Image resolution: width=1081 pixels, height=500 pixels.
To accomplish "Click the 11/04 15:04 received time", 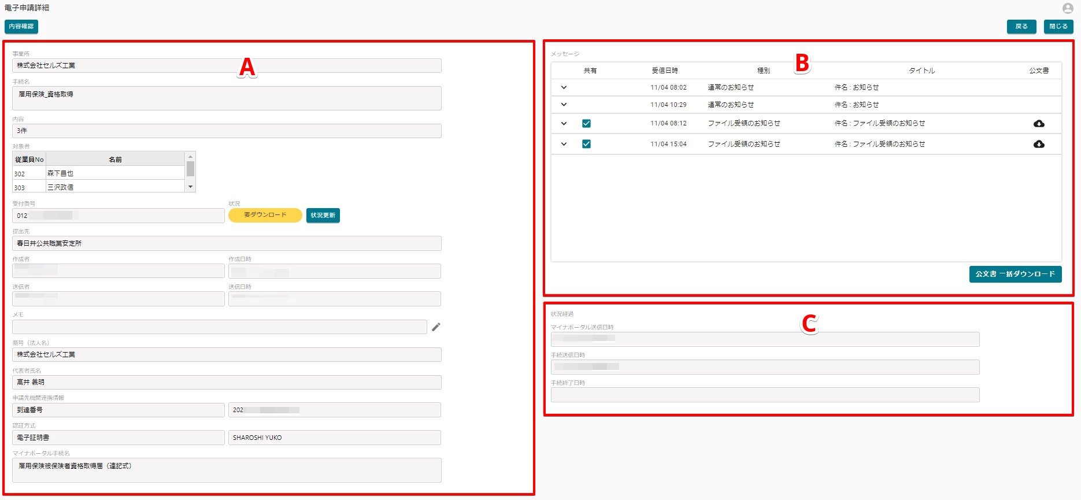I will pyautogui.click(x=668, y=145).
